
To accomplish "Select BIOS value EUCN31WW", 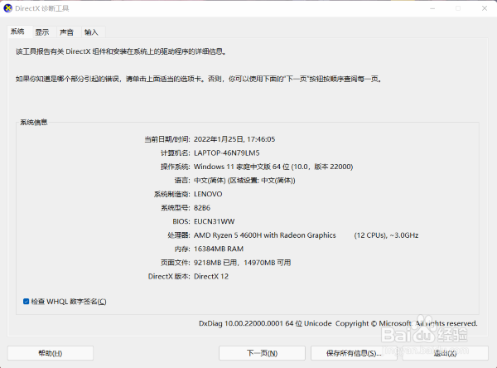I will [215, 221].
